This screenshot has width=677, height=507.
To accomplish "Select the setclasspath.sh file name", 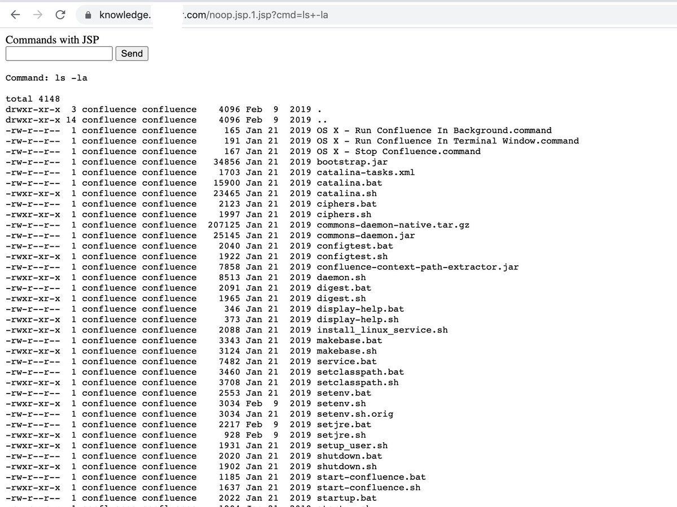I will coord(358,383).
